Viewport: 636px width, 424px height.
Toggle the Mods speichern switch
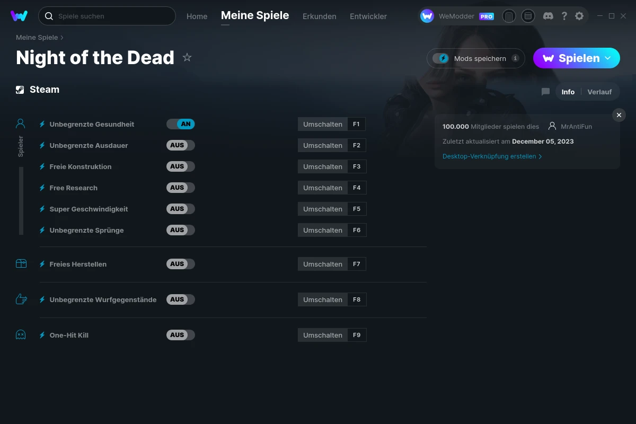[x=440, y=58]
